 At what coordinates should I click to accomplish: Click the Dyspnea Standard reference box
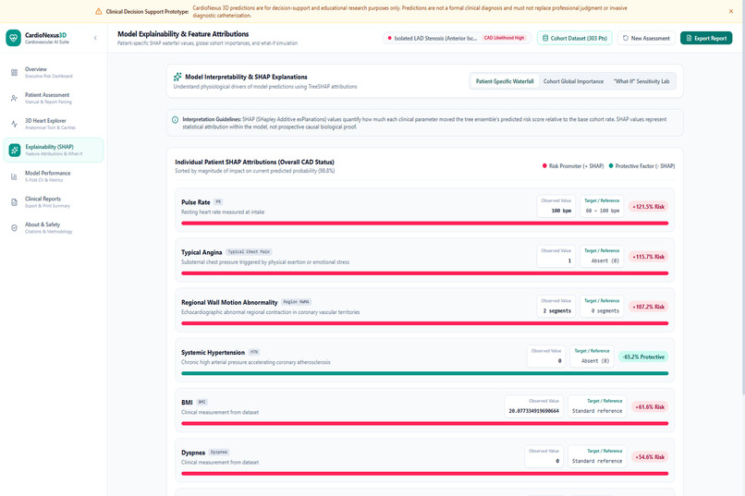[x=597, y=456]
